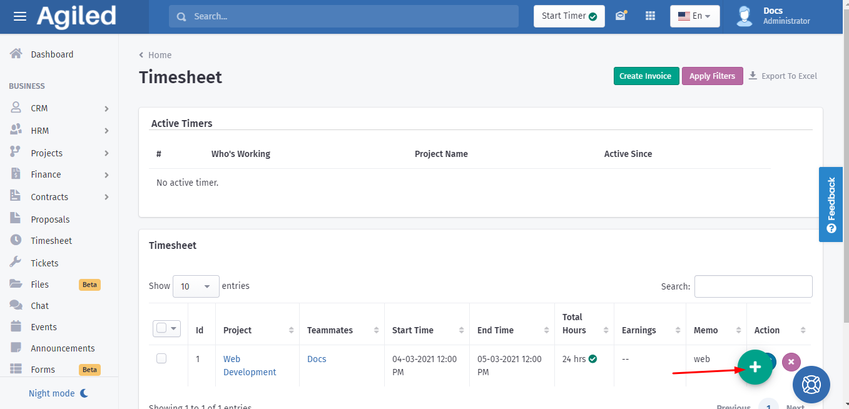Toggle the select-all checkbox in table header
Viewport: 849px width, 409px height.
(162, 328)
